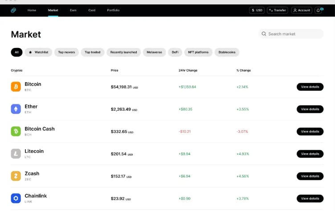Click the Bitcoin name text

33,84
